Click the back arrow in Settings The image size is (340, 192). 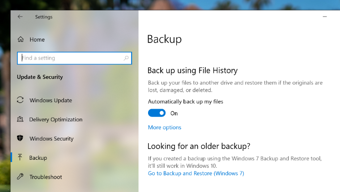(x=20, y=17)
